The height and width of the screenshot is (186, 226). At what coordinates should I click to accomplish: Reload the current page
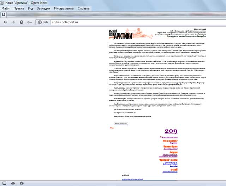(22, 22)
